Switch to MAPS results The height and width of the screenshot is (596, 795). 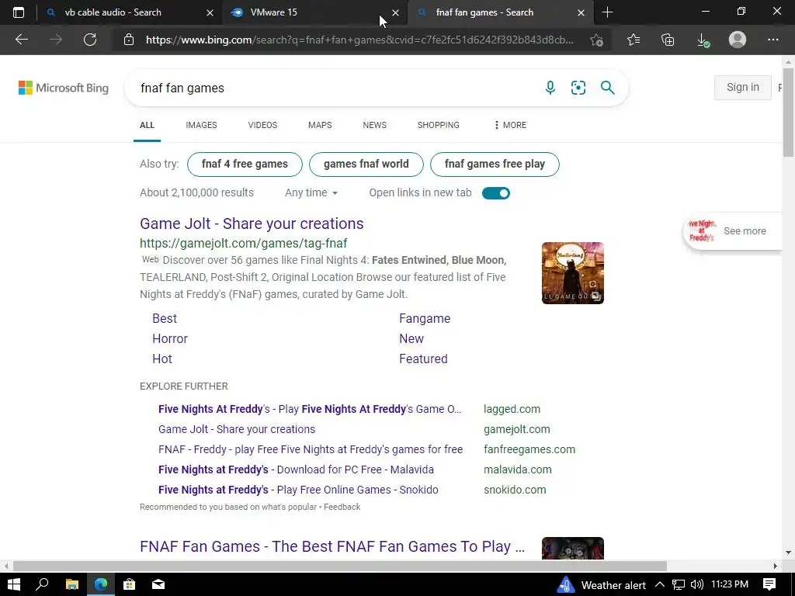(x=320, y=125)
